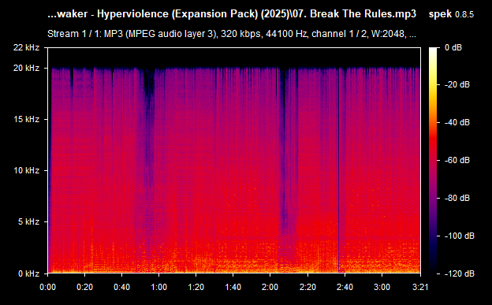Screen dimensions: 492x305
Task: Click the "5 kHz" frequency axis label
Action: pos(28,221)
